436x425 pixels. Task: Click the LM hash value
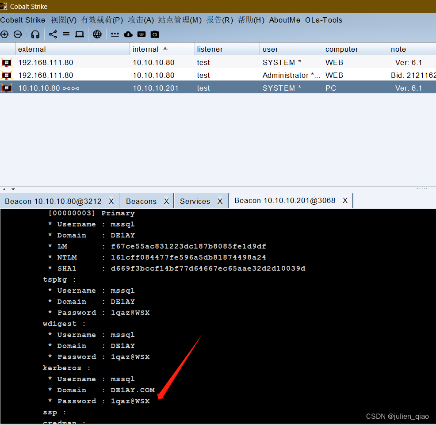(x=188, y=246)
